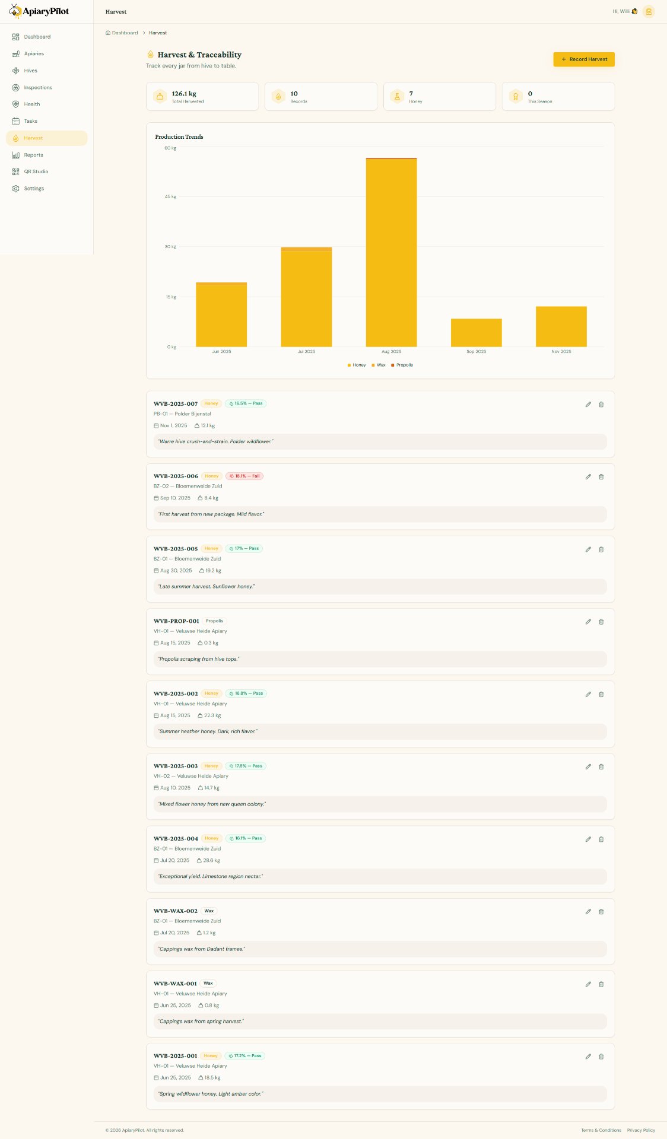Click the Record Harvest button
Viewport: 667px width, 1139px height.
584,59
